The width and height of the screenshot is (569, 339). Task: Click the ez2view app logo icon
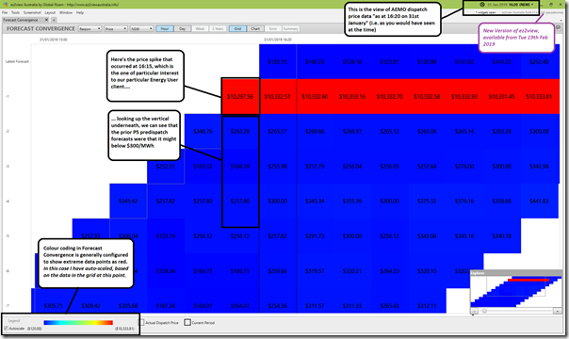tap(6, 5)
